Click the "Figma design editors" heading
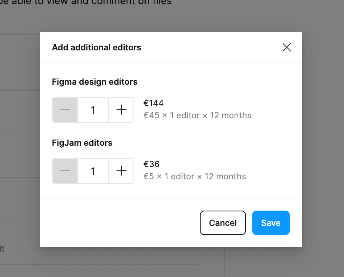The width and height of the screenshot is (344, 277). (x=95, y=82)
